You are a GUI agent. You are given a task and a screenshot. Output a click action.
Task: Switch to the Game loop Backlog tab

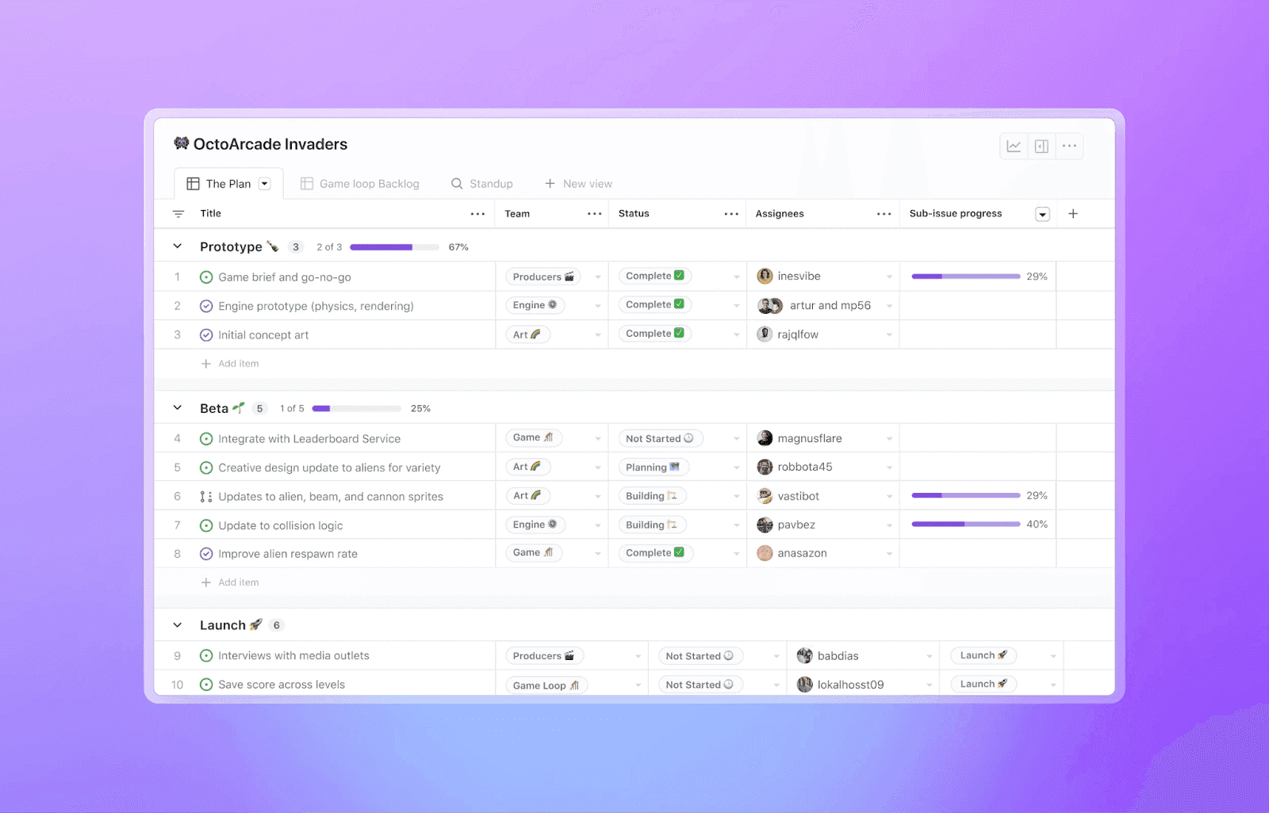coord(369,183)
